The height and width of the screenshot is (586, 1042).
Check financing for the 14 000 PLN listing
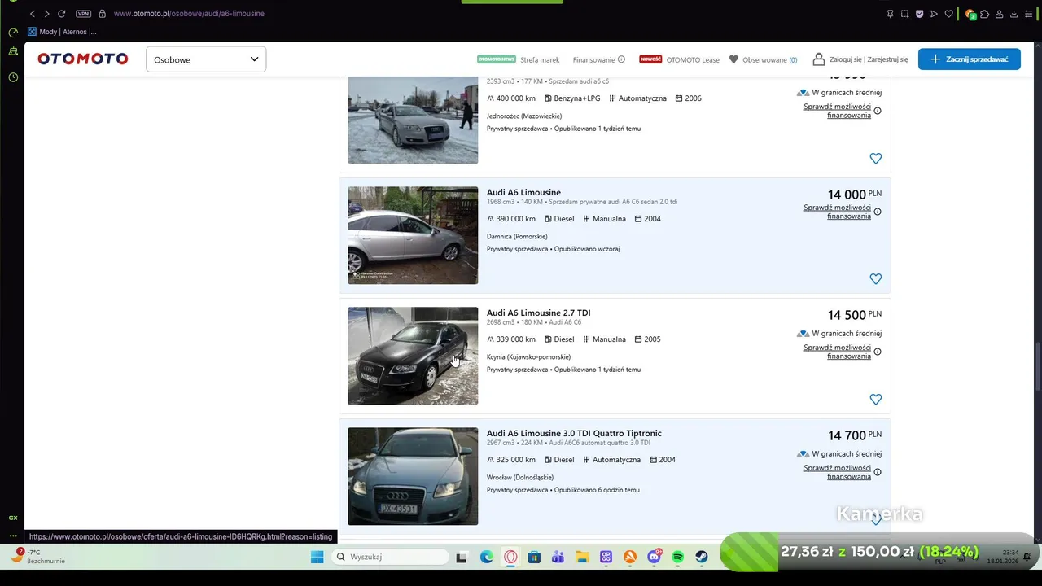click(837, 212)
